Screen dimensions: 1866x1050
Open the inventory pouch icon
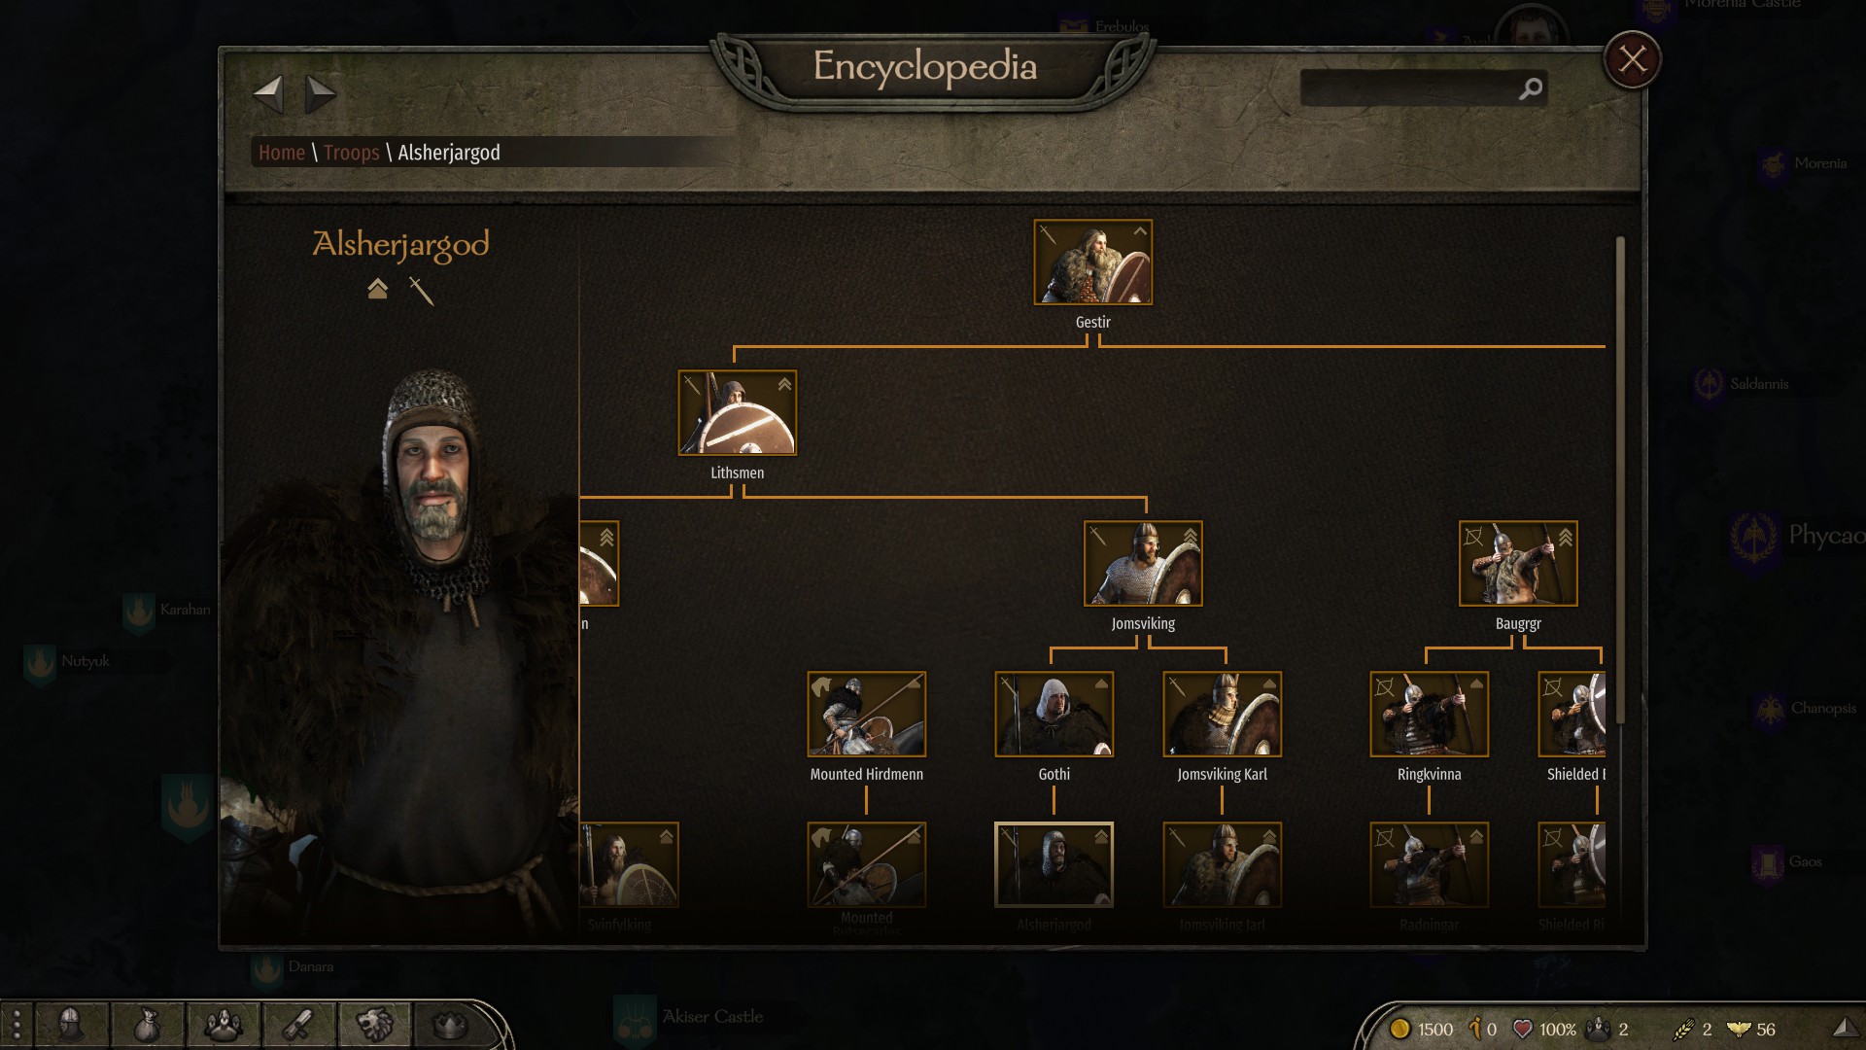pos(146,1025)
